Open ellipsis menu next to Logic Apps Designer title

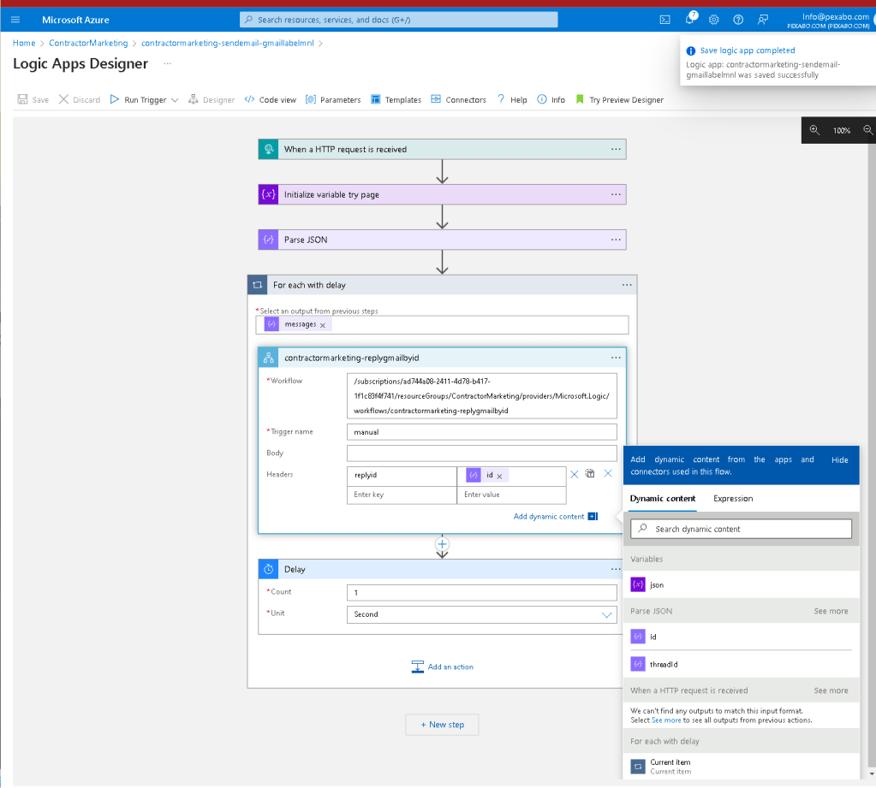[x=167, y=63]
